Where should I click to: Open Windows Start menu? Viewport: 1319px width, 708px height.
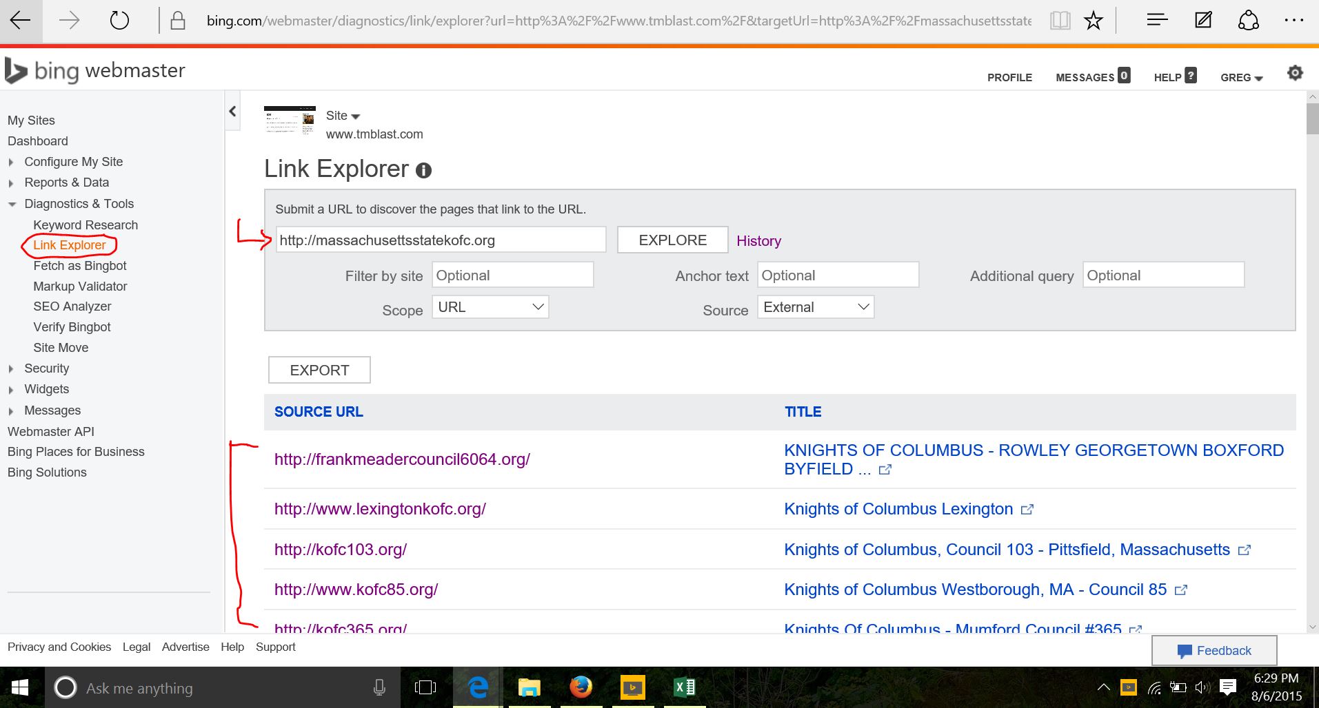pyautogui.click(x=20, y=687)
